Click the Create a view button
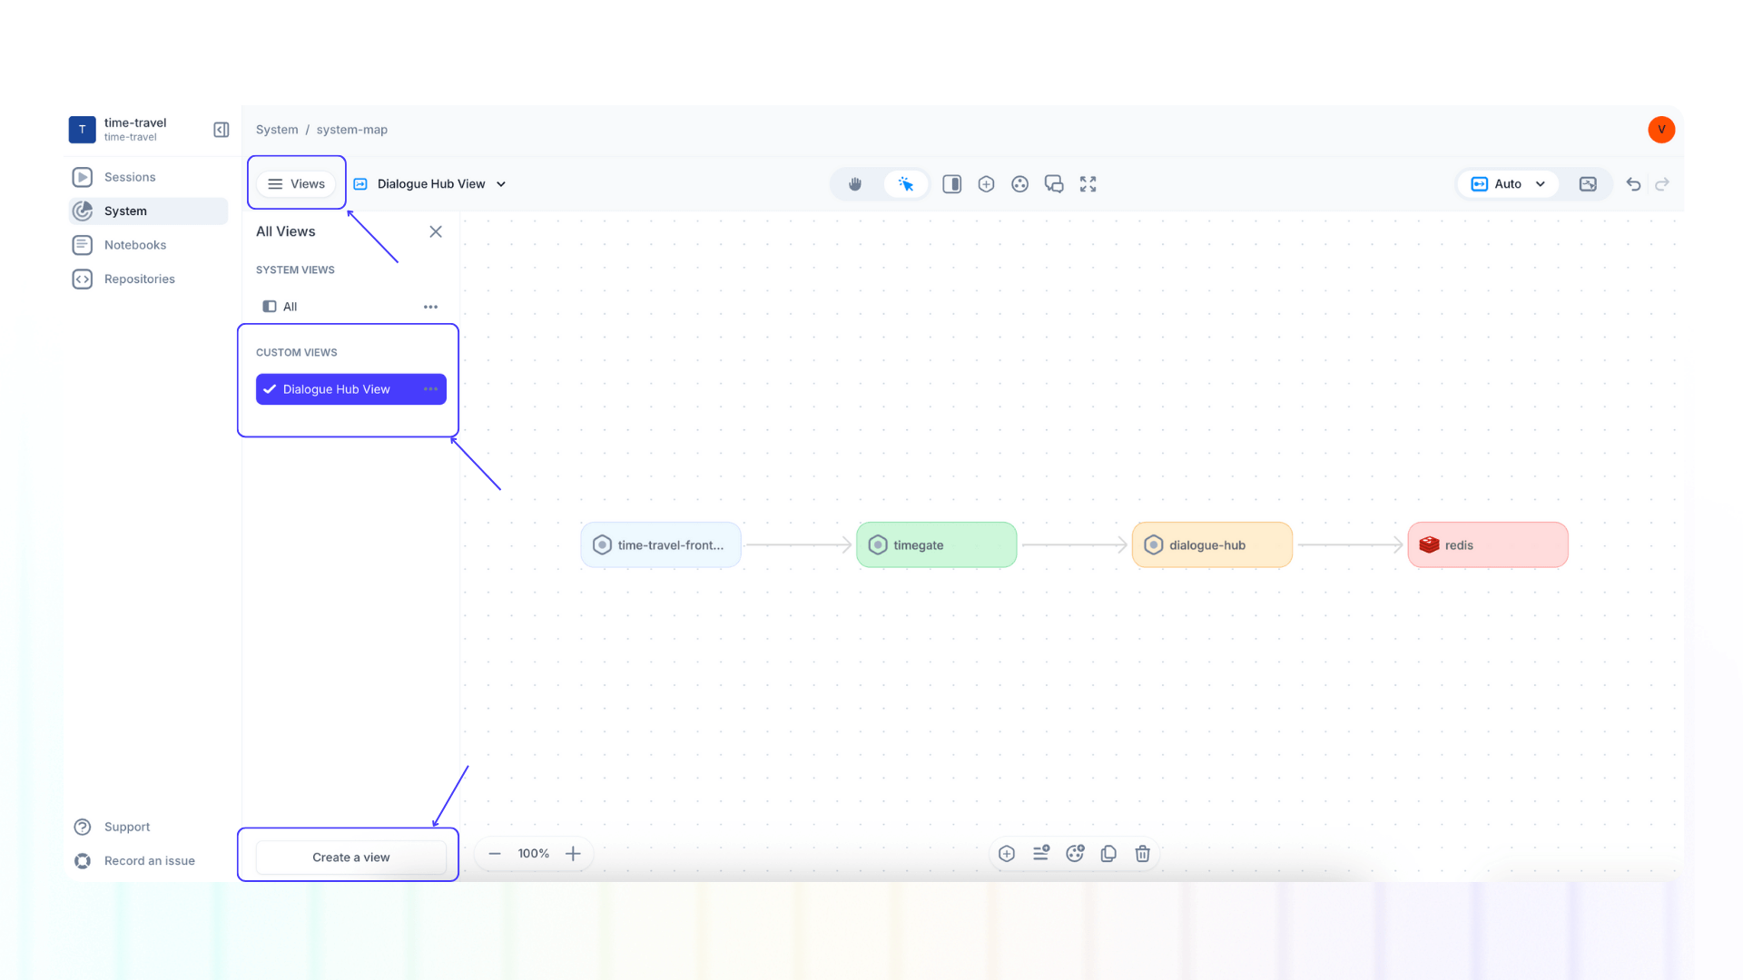 [350, 857]
